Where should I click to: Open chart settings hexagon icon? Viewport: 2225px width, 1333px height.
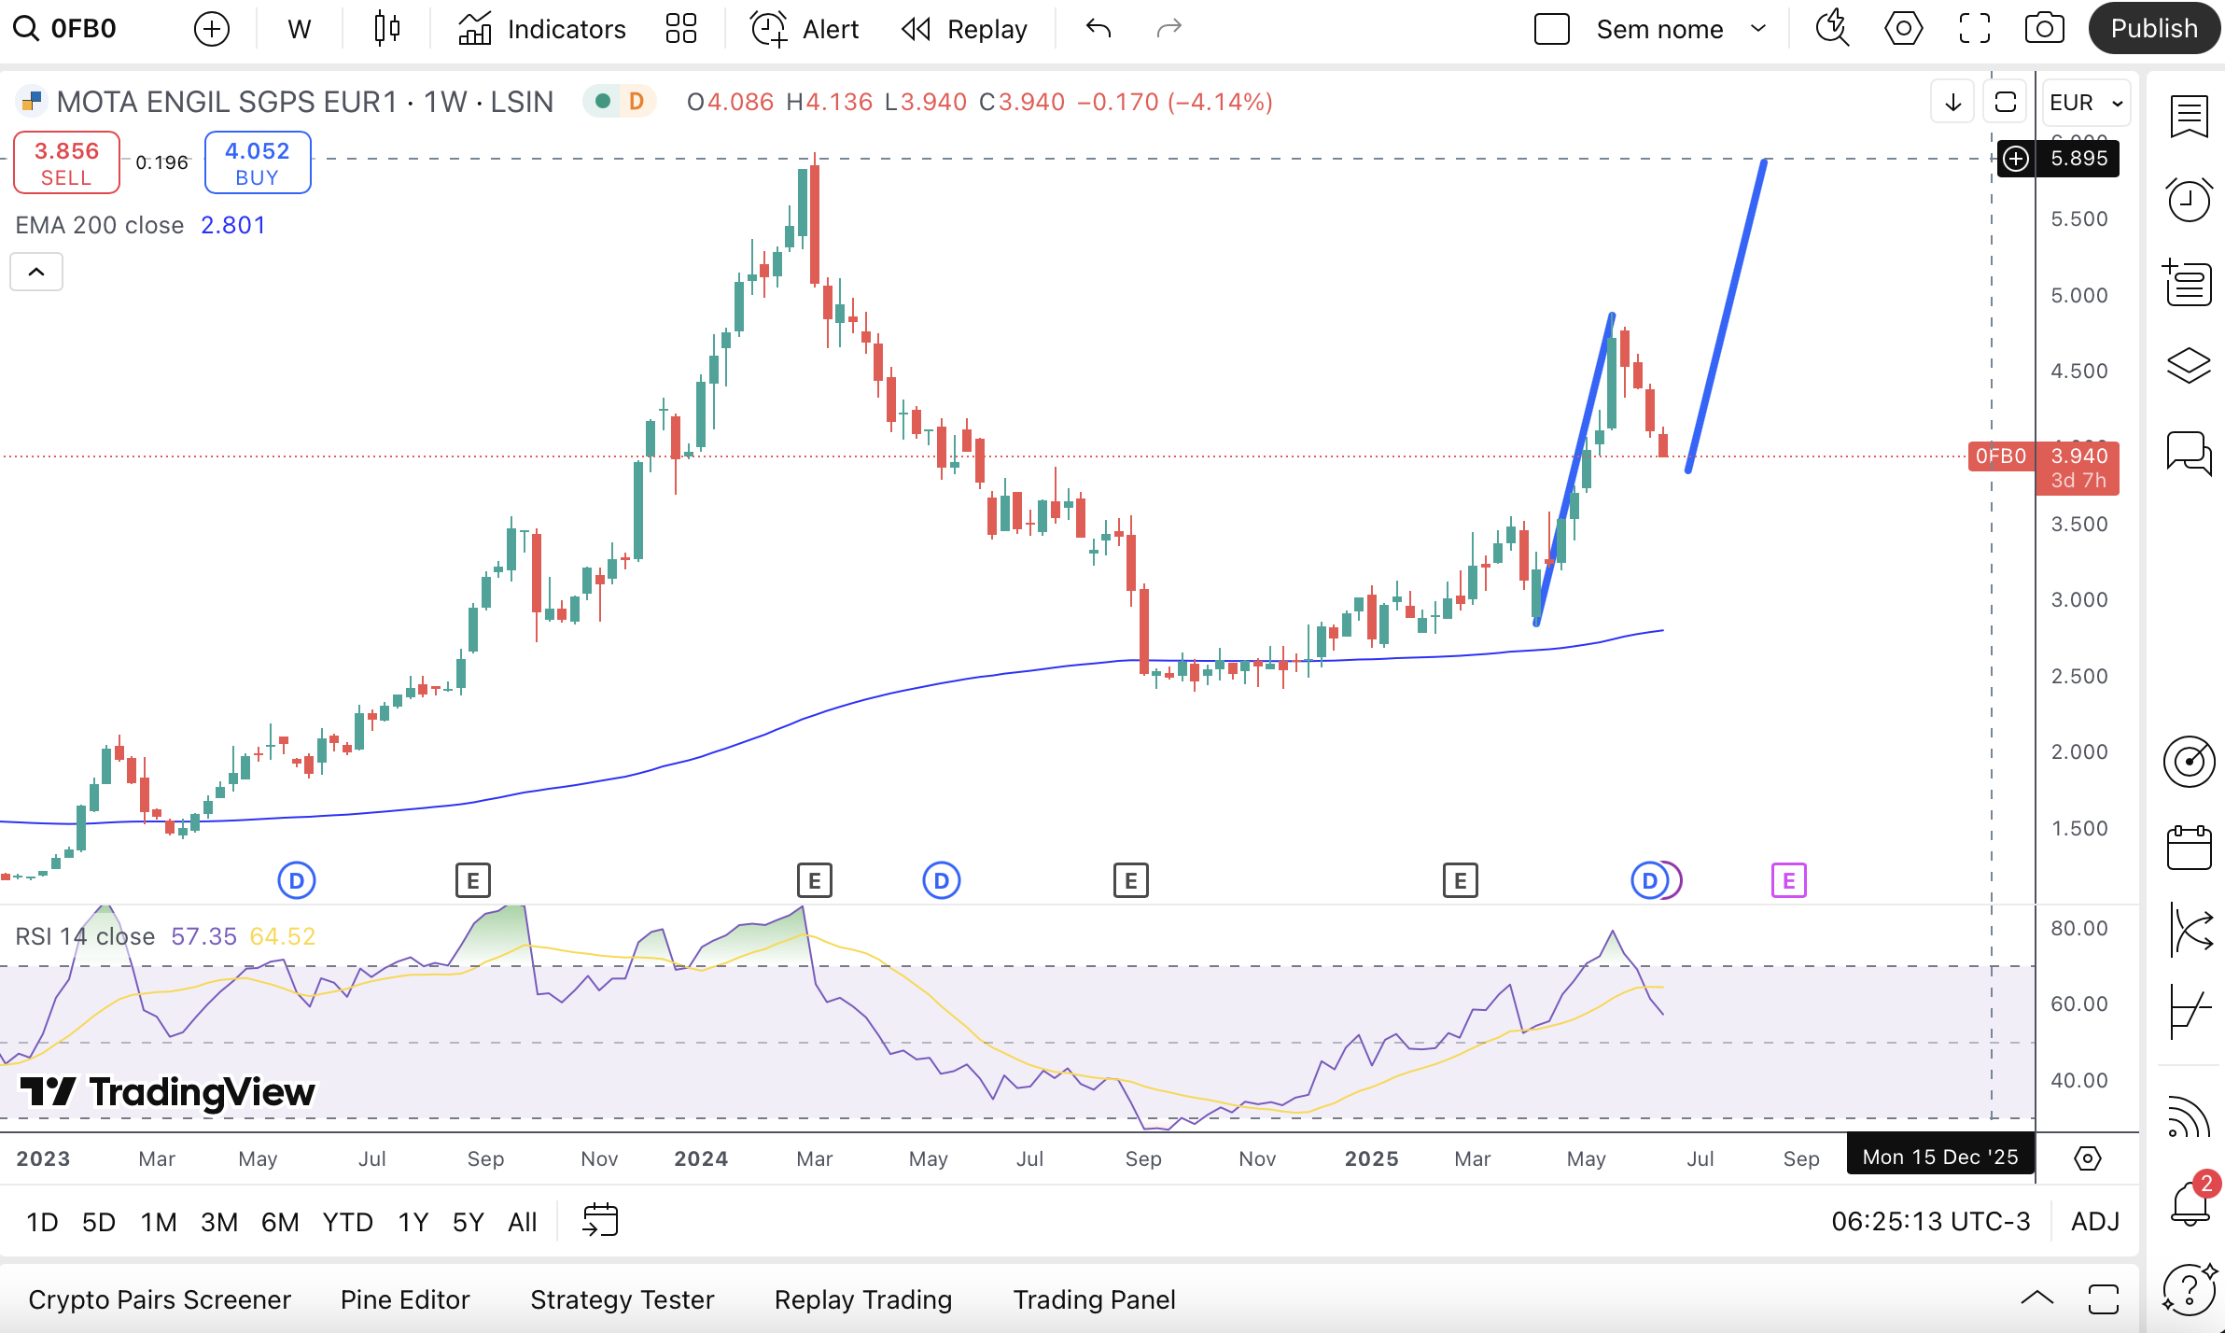1903,29
